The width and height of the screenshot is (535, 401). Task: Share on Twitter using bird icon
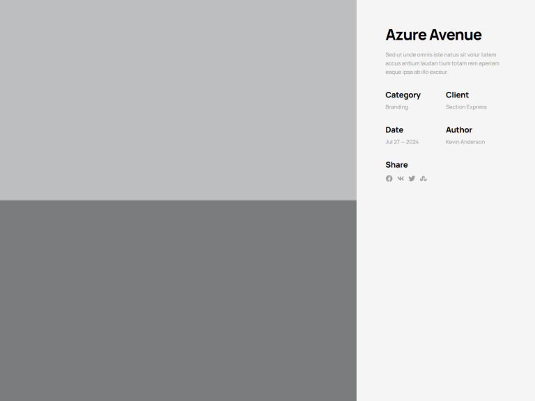pyautogui.click(x=412, y=179)
